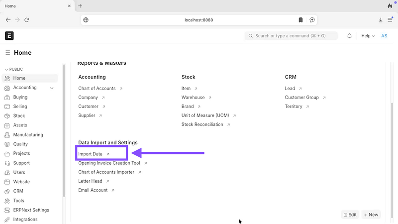Reload the page with refresh icon

point(27,20)
